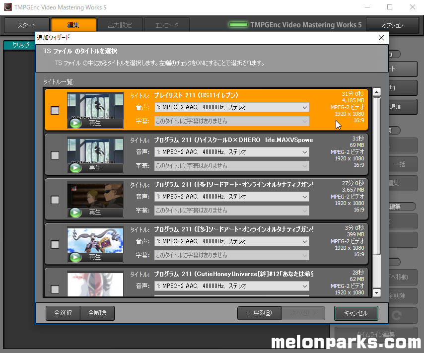
Task: Click the 全解除 button
Action: pyautogui.click(x=97, y=313)
